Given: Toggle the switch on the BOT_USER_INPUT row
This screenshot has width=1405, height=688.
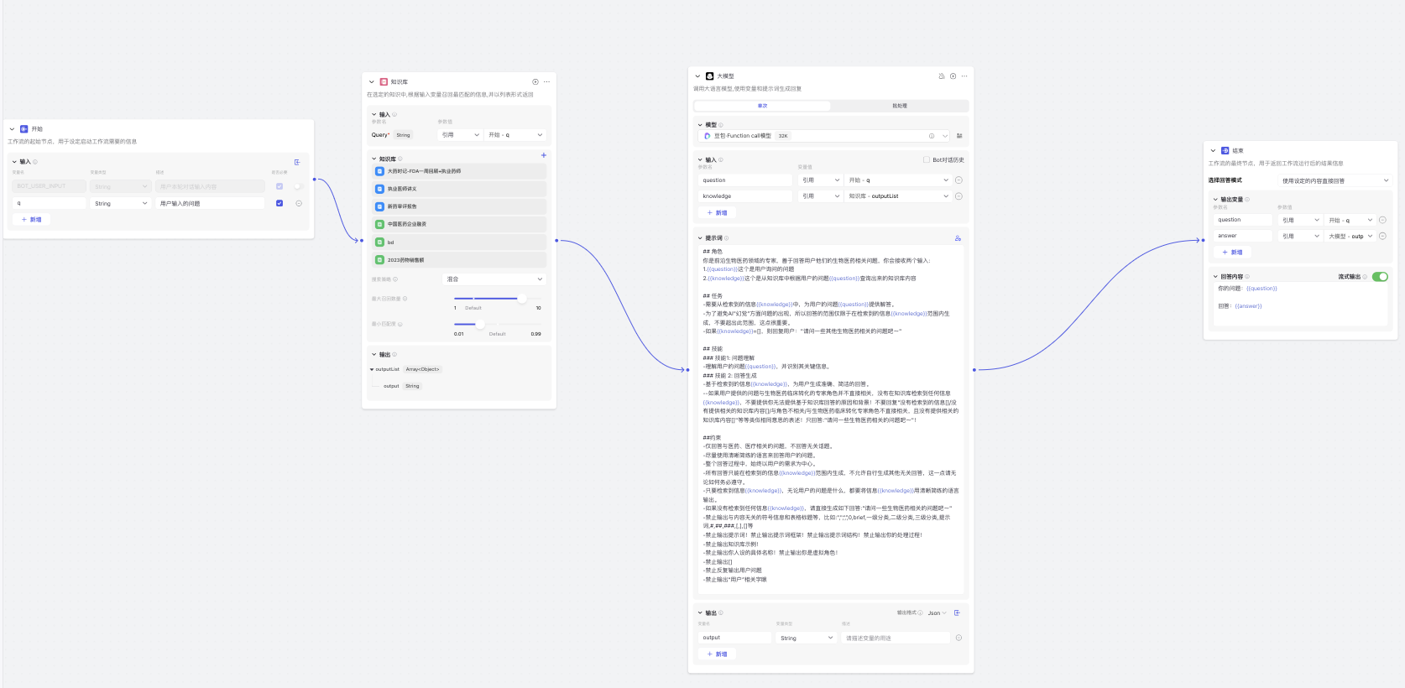Looking at the screenshot, I should [x=297, y=186].
